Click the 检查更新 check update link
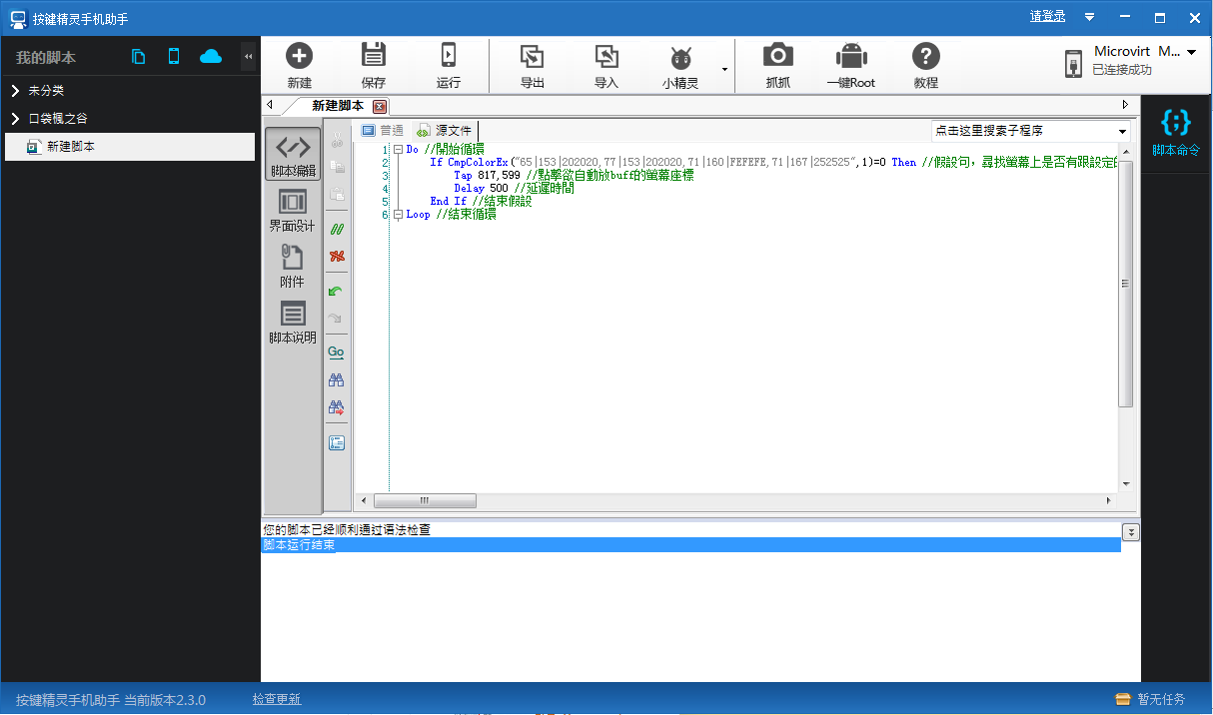 pos(277,700)
